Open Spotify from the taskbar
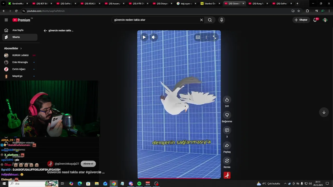333x187 pixels. tap(139, 184)
